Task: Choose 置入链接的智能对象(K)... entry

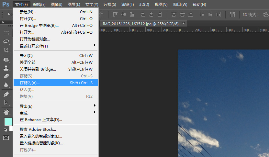Action: point(56,143)
